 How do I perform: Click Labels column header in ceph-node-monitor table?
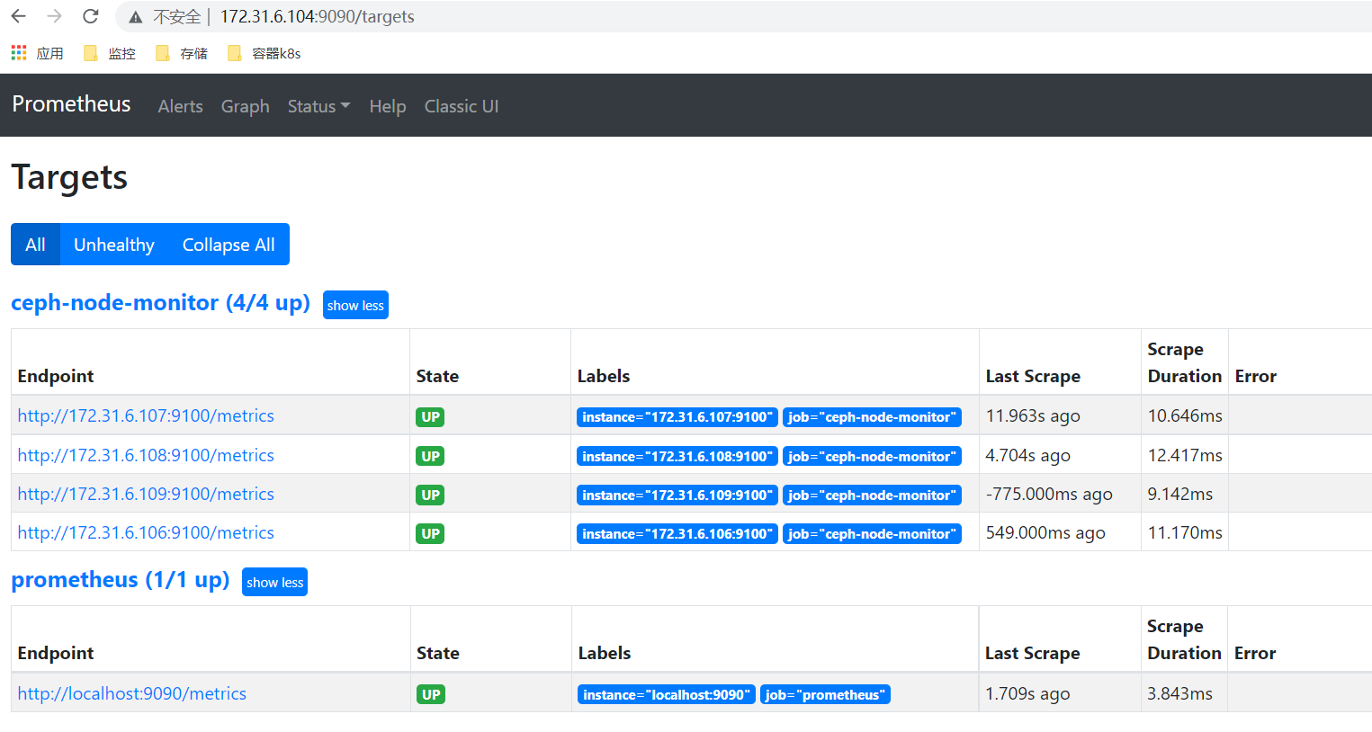[x=604, y=376]
